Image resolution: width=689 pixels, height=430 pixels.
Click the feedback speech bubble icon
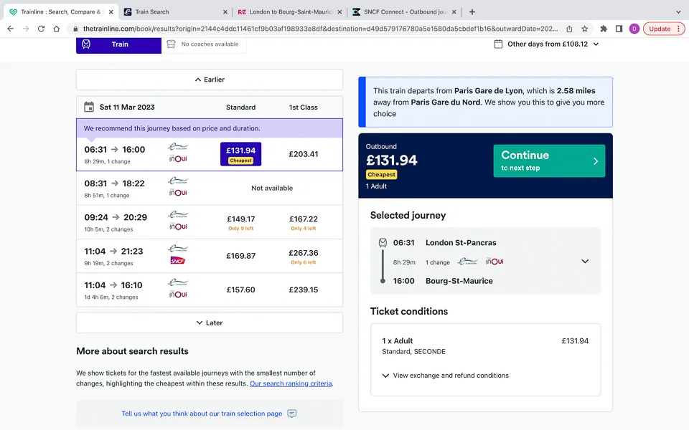292,414
